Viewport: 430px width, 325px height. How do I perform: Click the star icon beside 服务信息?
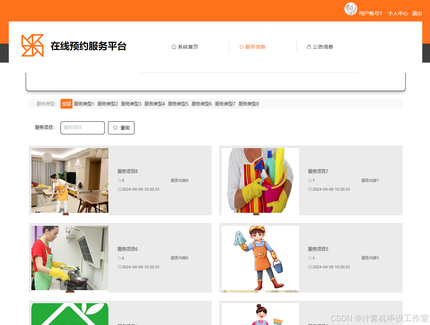(x=241, y=47)
